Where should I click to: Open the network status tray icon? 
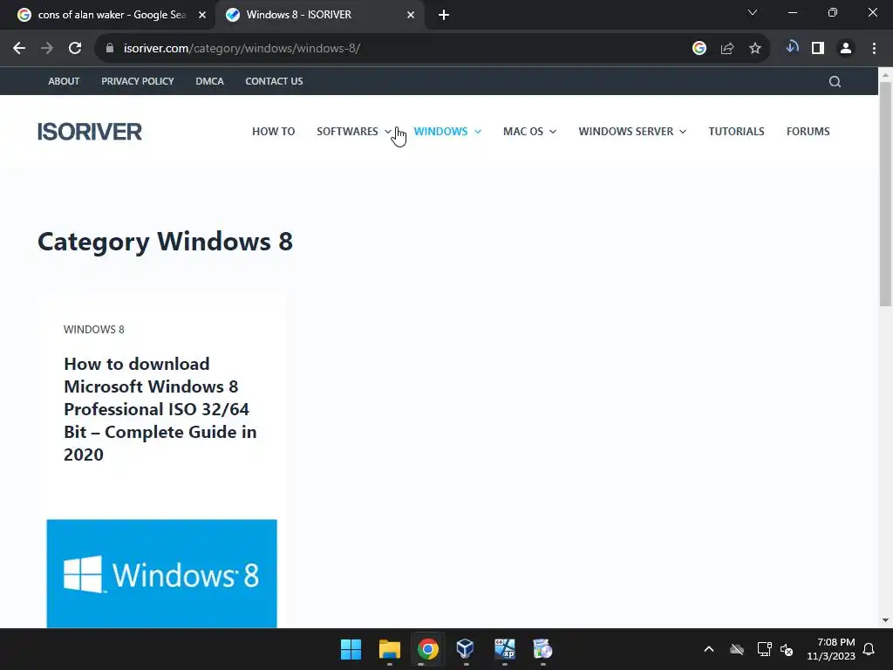point(764,649)
